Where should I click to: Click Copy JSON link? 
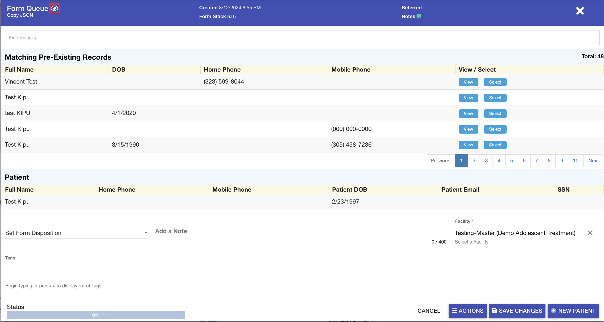[x=20, y=15]
